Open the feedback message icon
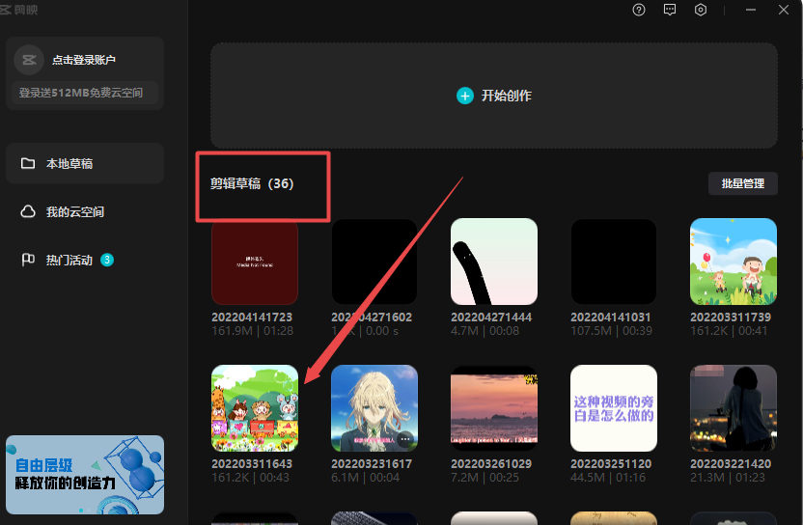Viewport: 803px width, 525px height. click(x=670, y=10)
